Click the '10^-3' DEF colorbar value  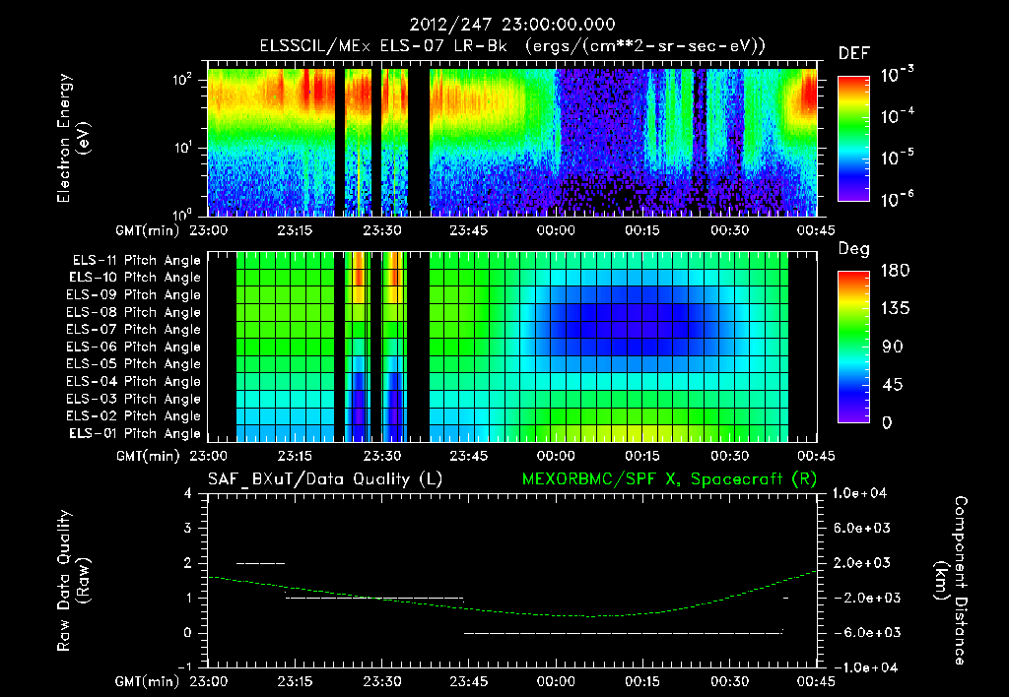(897, 75)
